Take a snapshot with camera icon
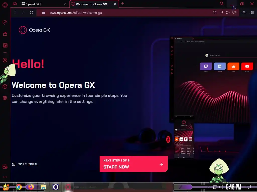This screenshot has width=257, height=192. pyautogui.click(x=214, y=12)
